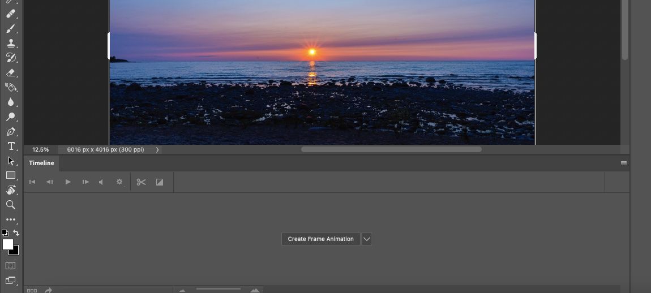The width and height of the screenshot is (651, 293).
Task: Open dropdown next to Create Frame Animation
Action: tap(367, 239)
